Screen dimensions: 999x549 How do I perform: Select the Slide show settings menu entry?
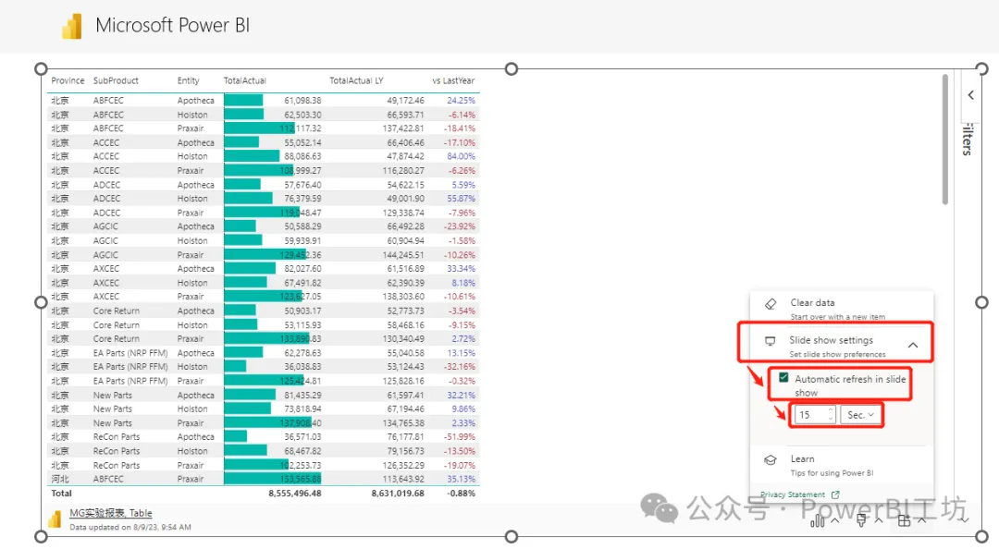(841, 346)
